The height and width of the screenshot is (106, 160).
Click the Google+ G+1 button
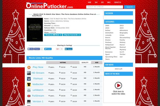pyautogui.click(x=58, y=49)
